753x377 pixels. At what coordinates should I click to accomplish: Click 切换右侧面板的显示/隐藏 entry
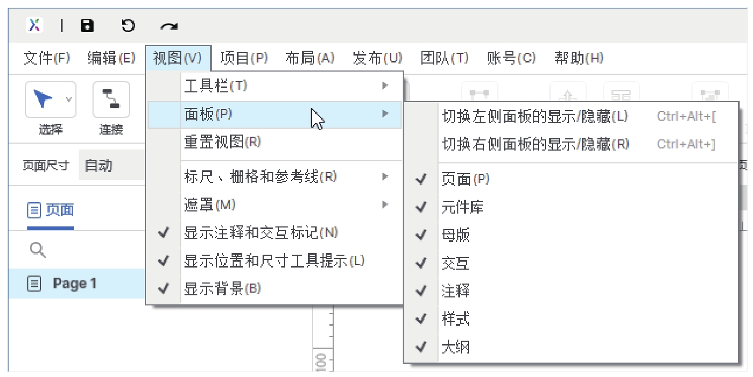535,144
